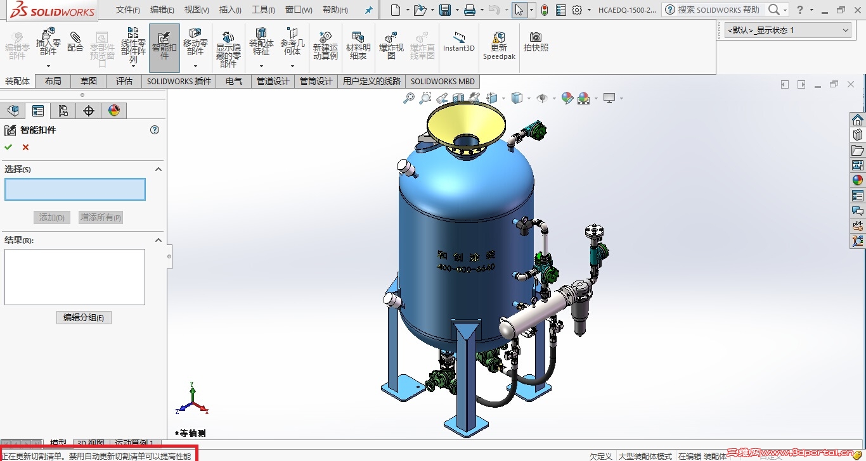The width and height of the screenshot is (866, 461).
Task: Click the 编辑分组(E) button
Action: point(84,317)
